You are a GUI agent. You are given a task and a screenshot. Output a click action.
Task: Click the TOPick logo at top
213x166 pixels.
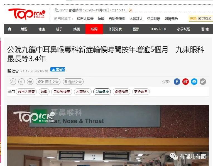[27, 14]
